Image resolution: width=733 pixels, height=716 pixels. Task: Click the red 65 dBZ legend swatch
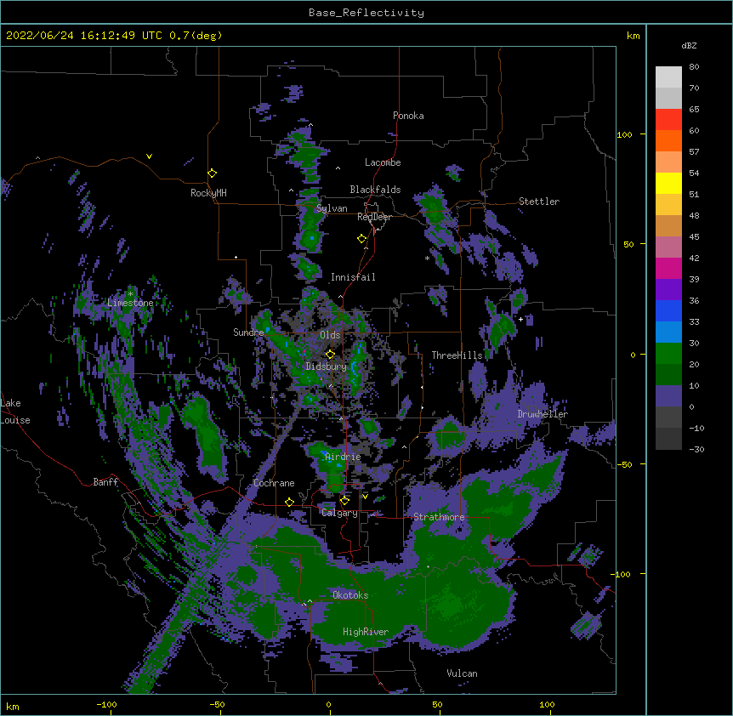[x=668, y=120]
